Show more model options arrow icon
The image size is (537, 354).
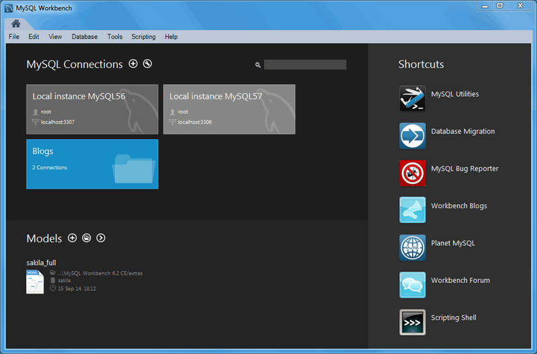(101, 238)
